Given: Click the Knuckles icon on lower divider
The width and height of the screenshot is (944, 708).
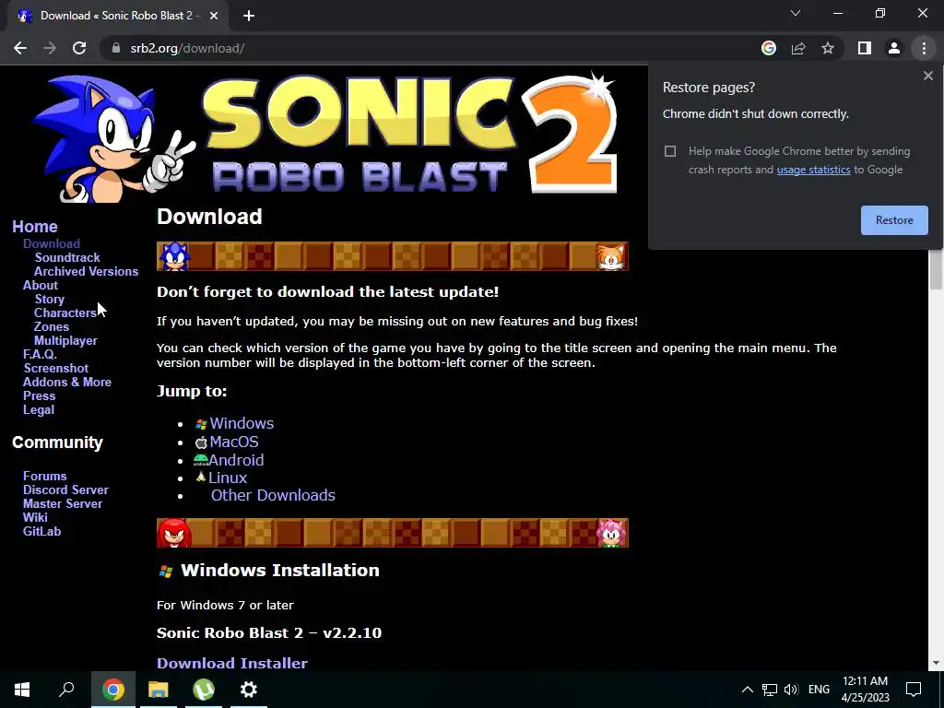Looking at the screenshot, I should point(174,533).
